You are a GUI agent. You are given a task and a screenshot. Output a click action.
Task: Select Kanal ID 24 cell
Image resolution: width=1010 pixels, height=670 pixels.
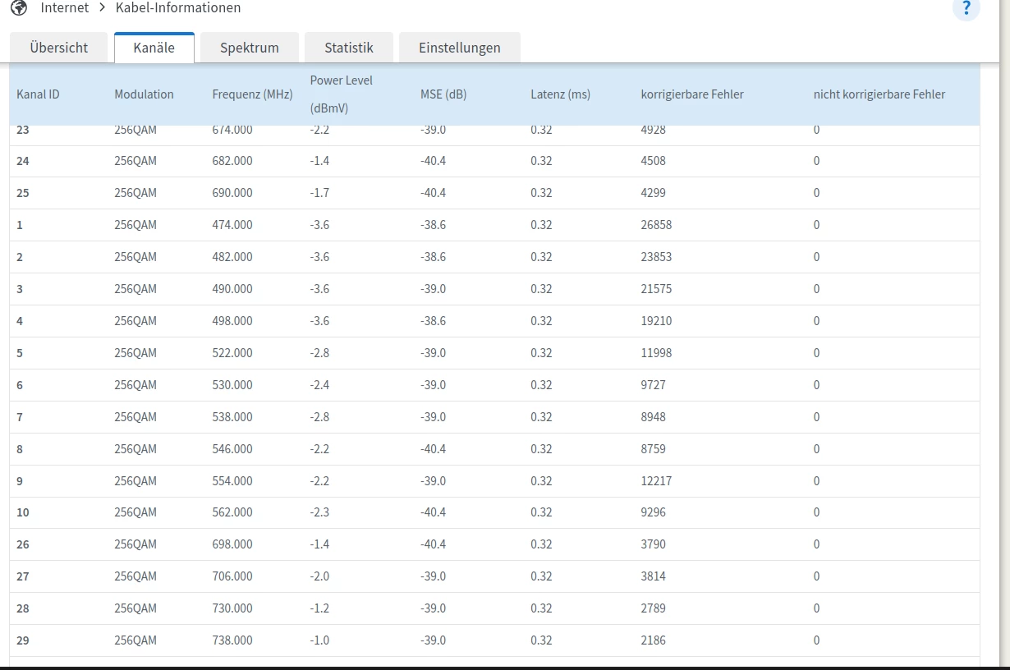point(23,161)
